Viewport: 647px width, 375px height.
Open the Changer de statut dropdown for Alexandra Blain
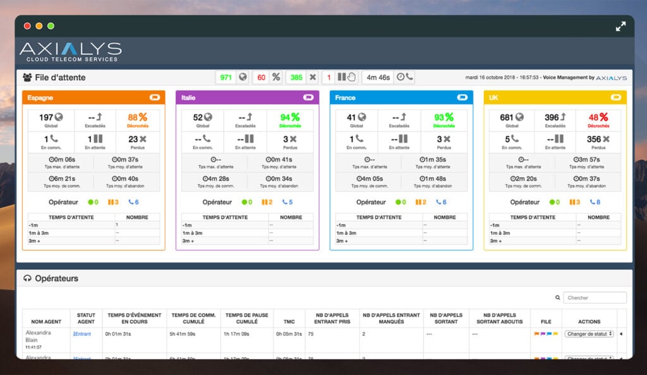tap(590, 334)
